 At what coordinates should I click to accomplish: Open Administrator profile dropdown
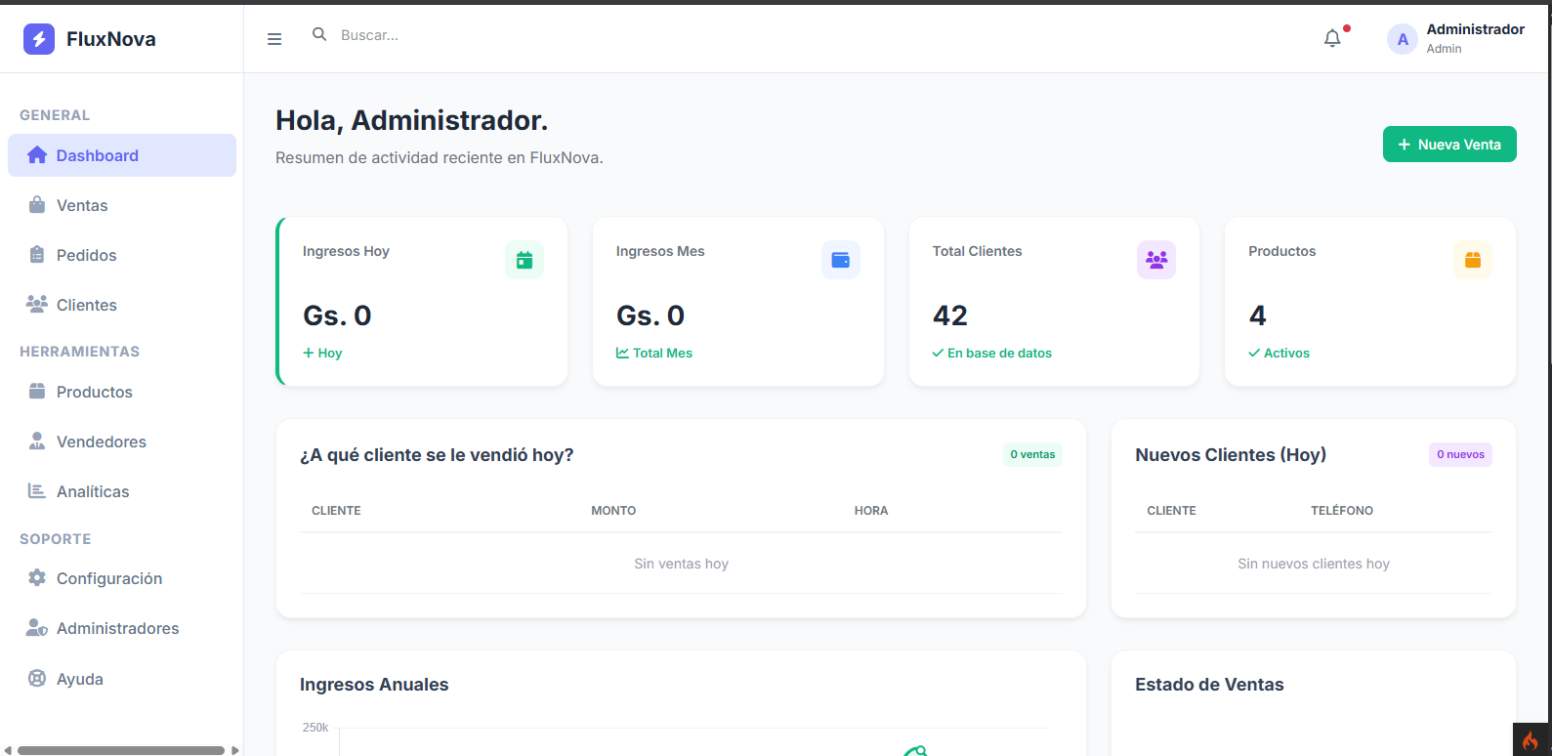pos(1474,38)
